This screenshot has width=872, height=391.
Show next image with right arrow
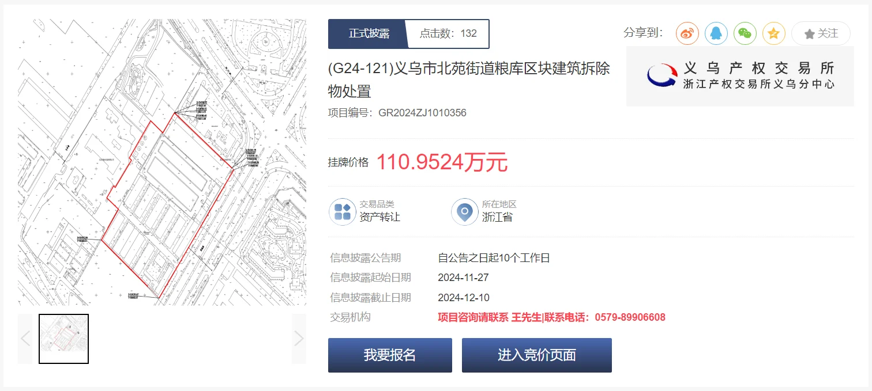tap(298, 339)
